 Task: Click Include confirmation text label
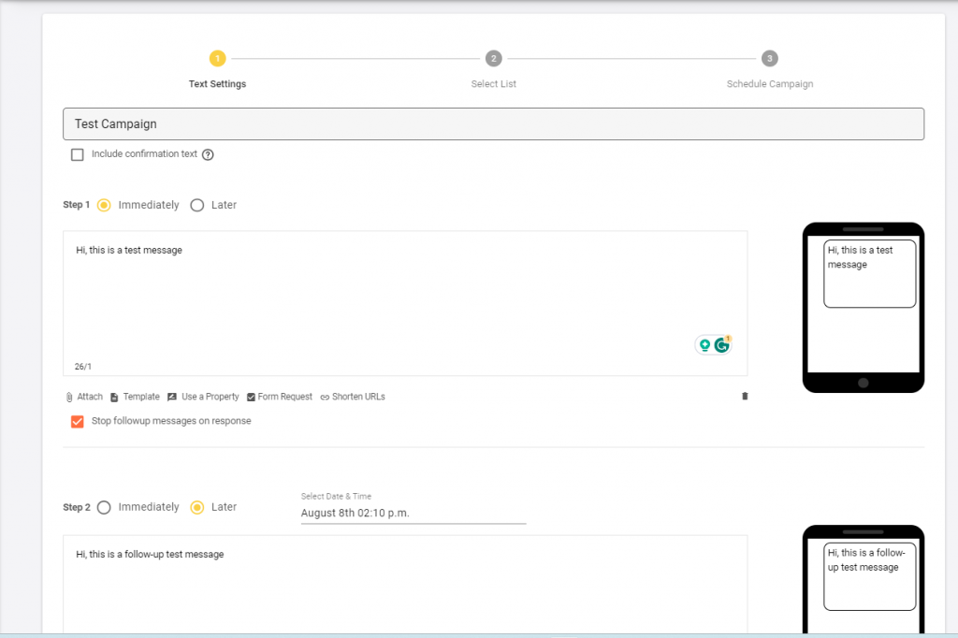[x=144, y=154]
